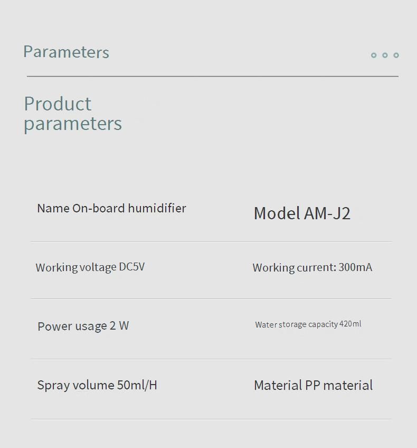Select the Name On-board humidifier entry
This screenshot has height=448, width=417.
[111, 208]
